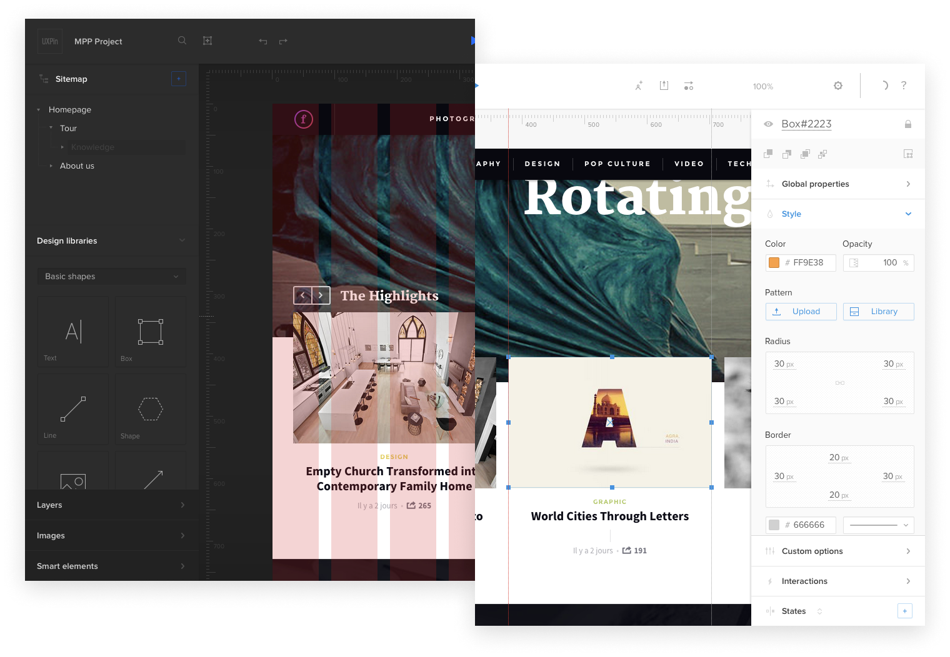Open the Smart elements panel

click(111, 566)
